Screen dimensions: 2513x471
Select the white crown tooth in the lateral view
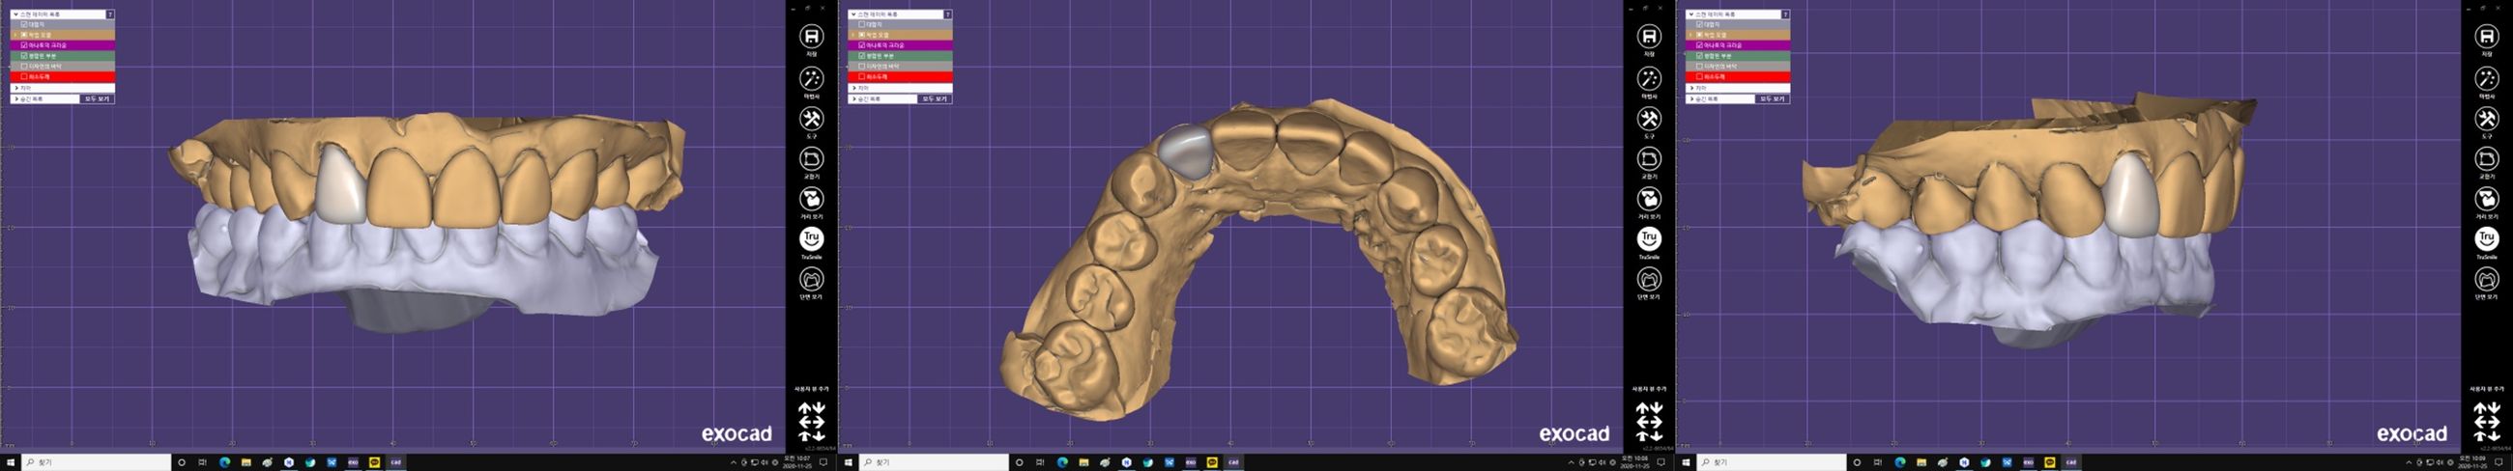[x=2132, y=195]
